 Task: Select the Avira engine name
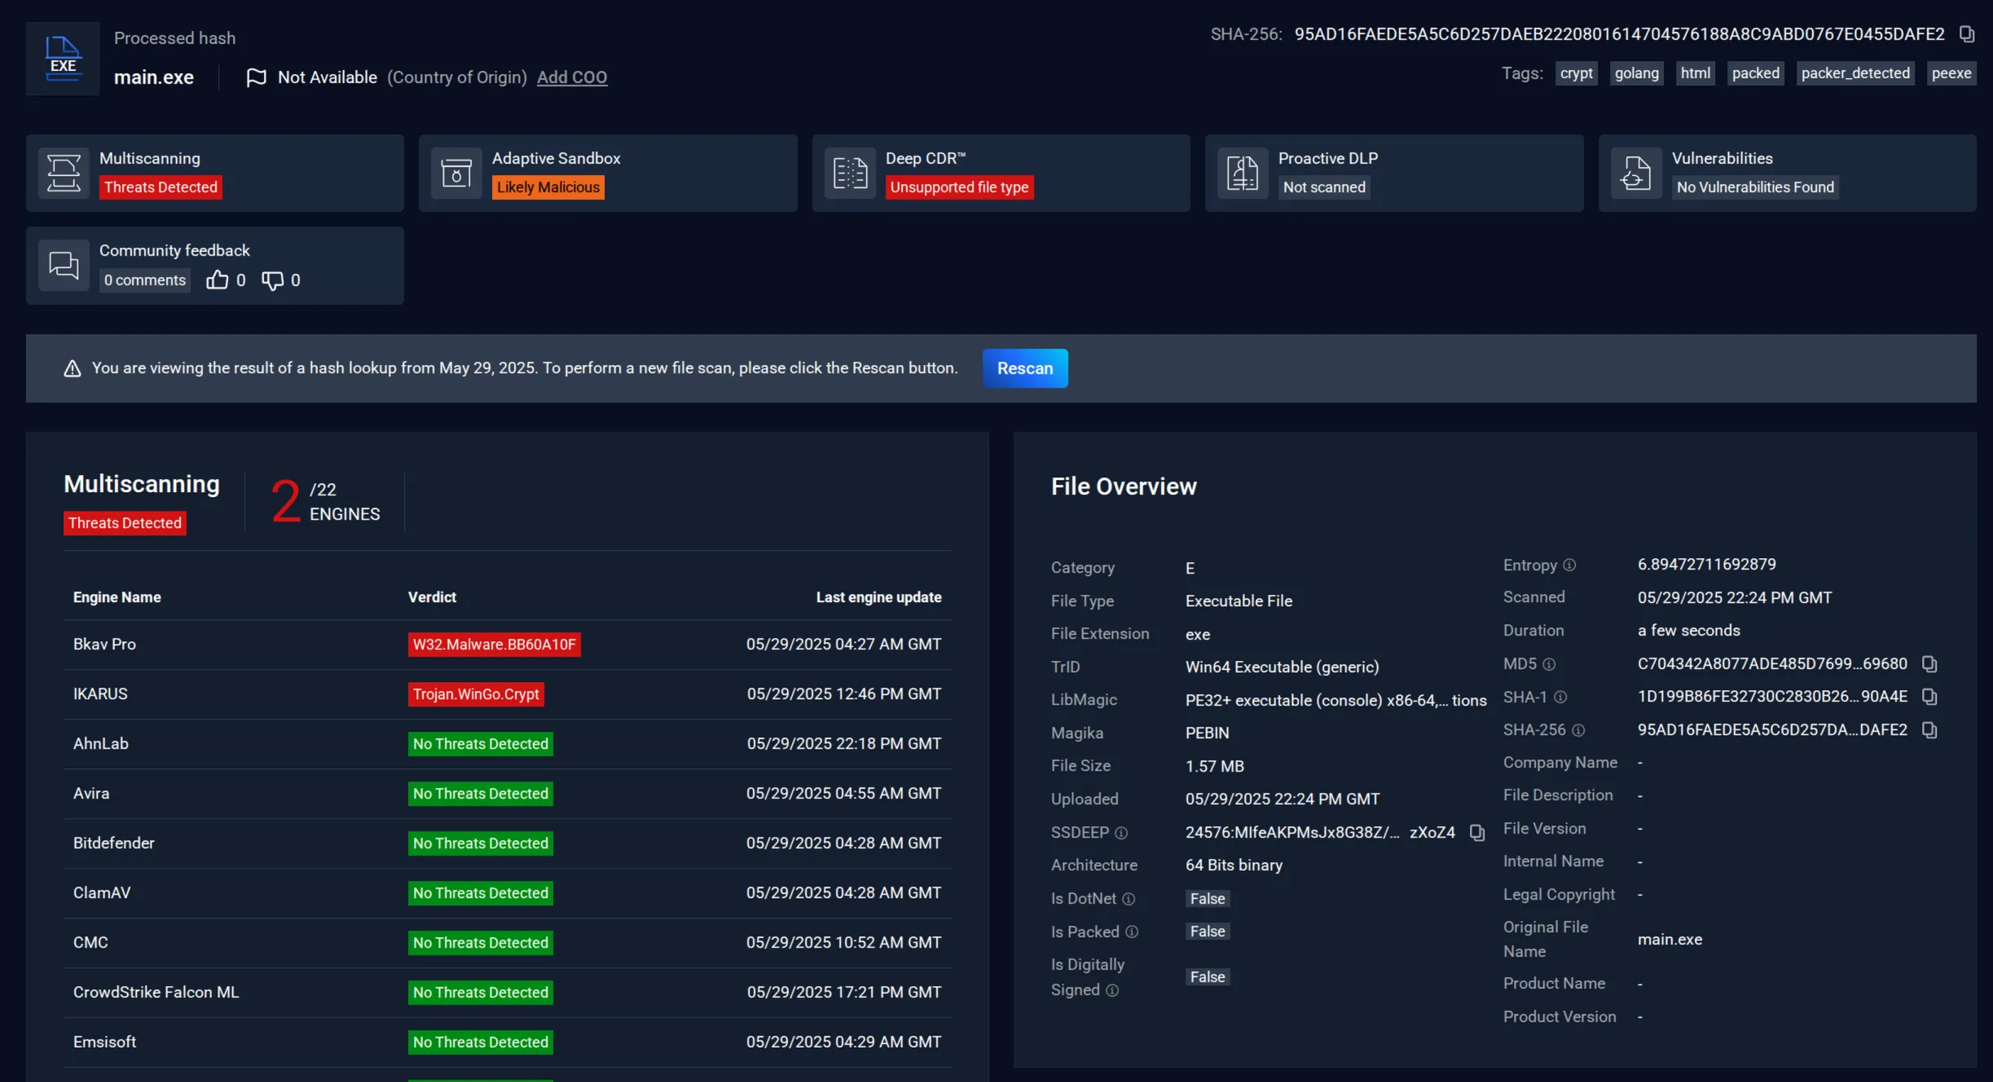pos(91,794)
